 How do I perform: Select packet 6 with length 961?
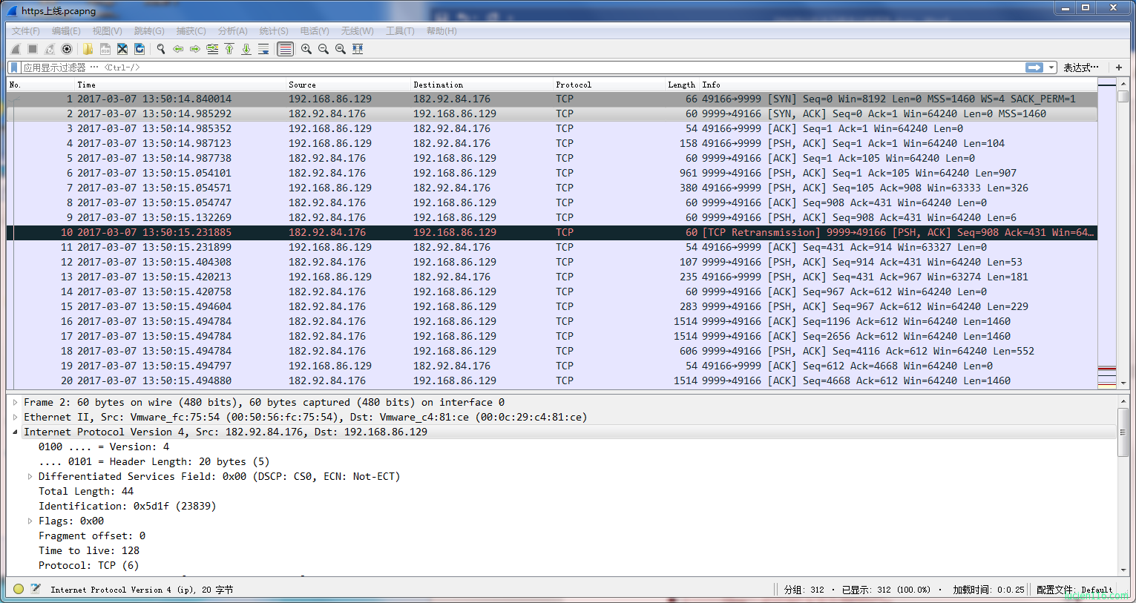(551, 173)
